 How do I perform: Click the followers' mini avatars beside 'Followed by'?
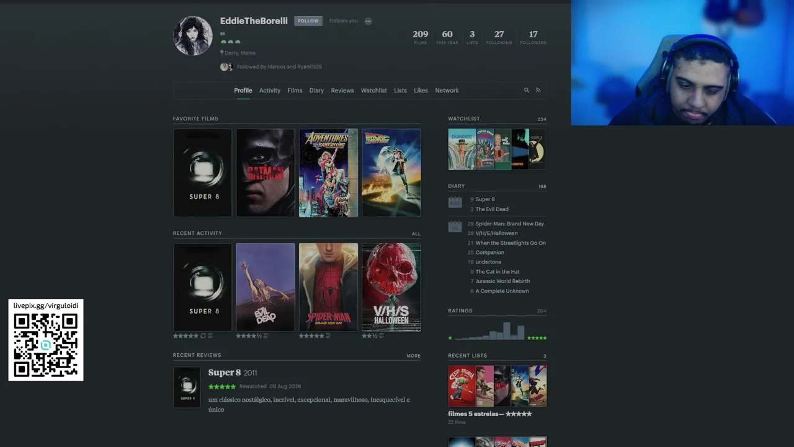click(226, 67)
